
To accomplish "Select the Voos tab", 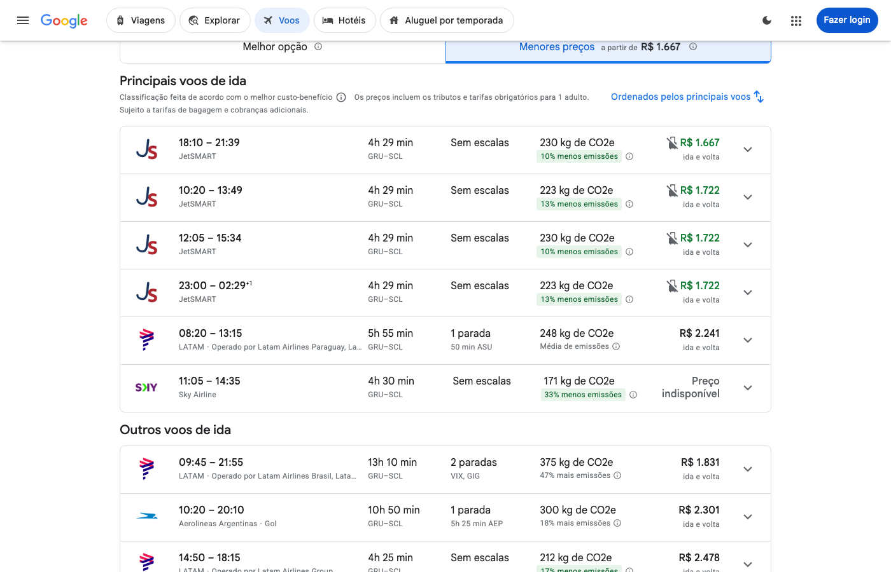I will point(282,20).
